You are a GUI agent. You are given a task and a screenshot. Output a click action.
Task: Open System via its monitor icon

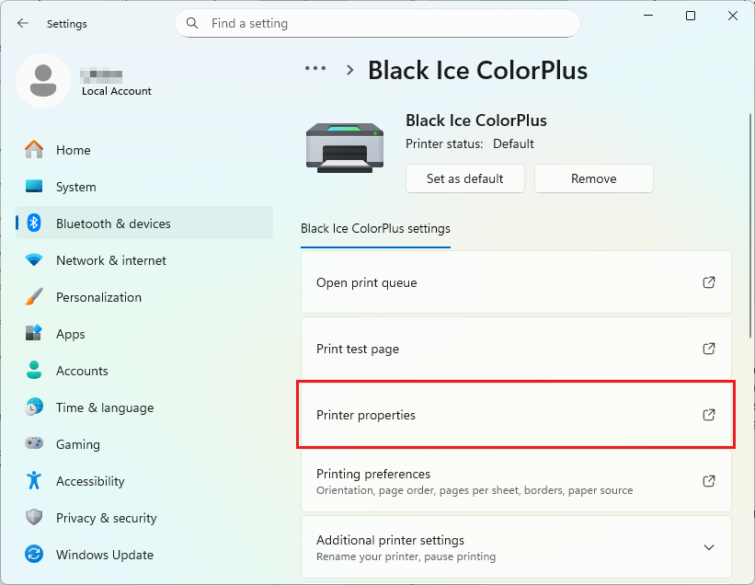coord(34,187)
